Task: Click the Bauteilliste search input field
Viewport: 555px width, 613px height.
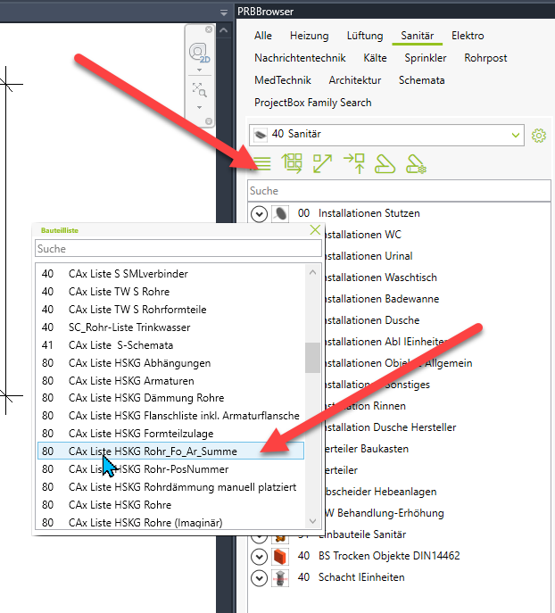Action: (177, 249)
